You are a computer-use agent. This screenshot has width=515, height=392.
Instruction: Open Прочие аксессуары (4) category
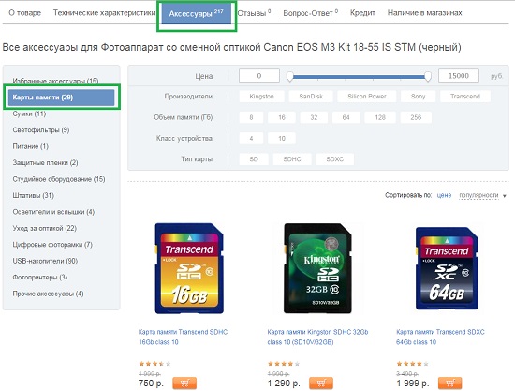click(48, 294)
